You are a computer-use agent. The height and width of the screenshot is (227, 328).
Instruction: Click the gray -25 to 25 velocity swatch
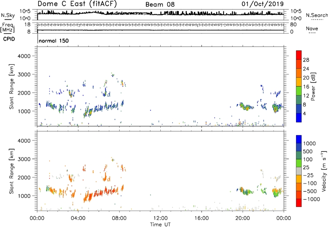click(x=299, y=171)
